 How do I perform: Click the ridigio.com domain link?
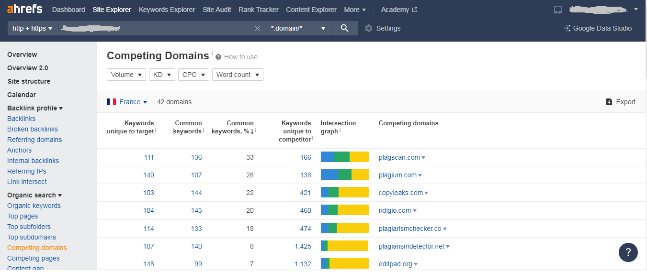pos(395,210)
